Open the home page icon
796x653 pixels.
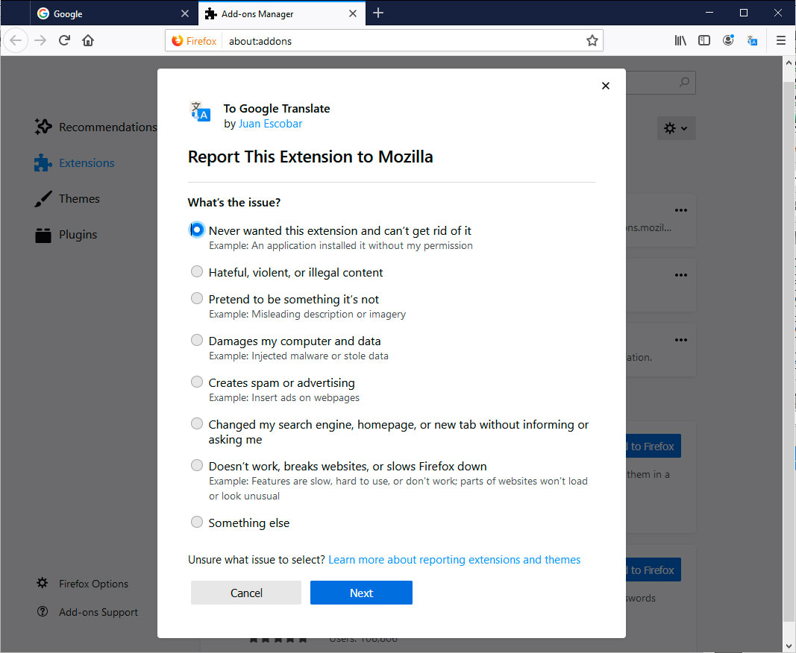(x=87, y=40)
